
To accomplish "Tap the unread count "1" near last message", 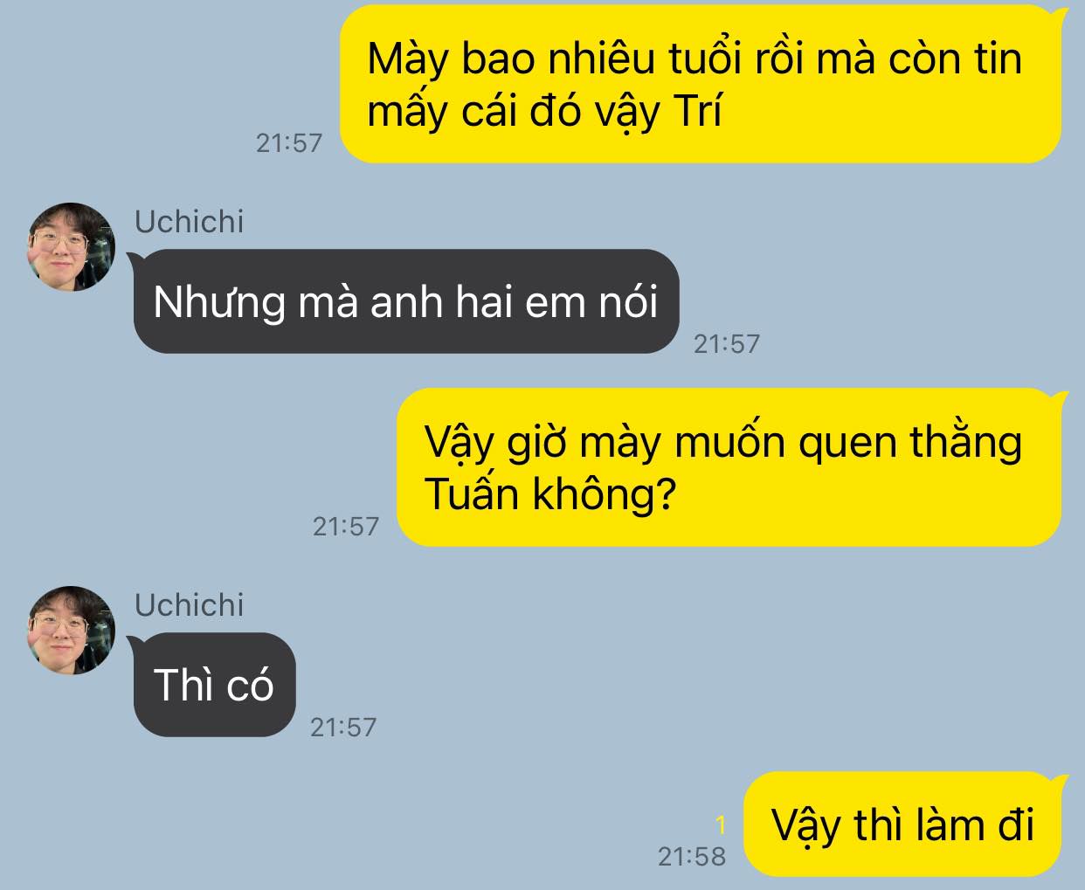I will tap(721, 824).
